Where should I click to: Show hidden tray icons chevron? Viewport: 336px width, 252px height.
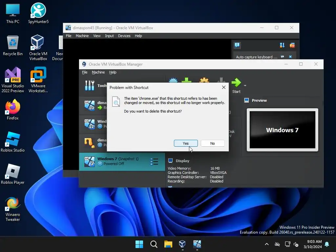(x=267, y=244)
